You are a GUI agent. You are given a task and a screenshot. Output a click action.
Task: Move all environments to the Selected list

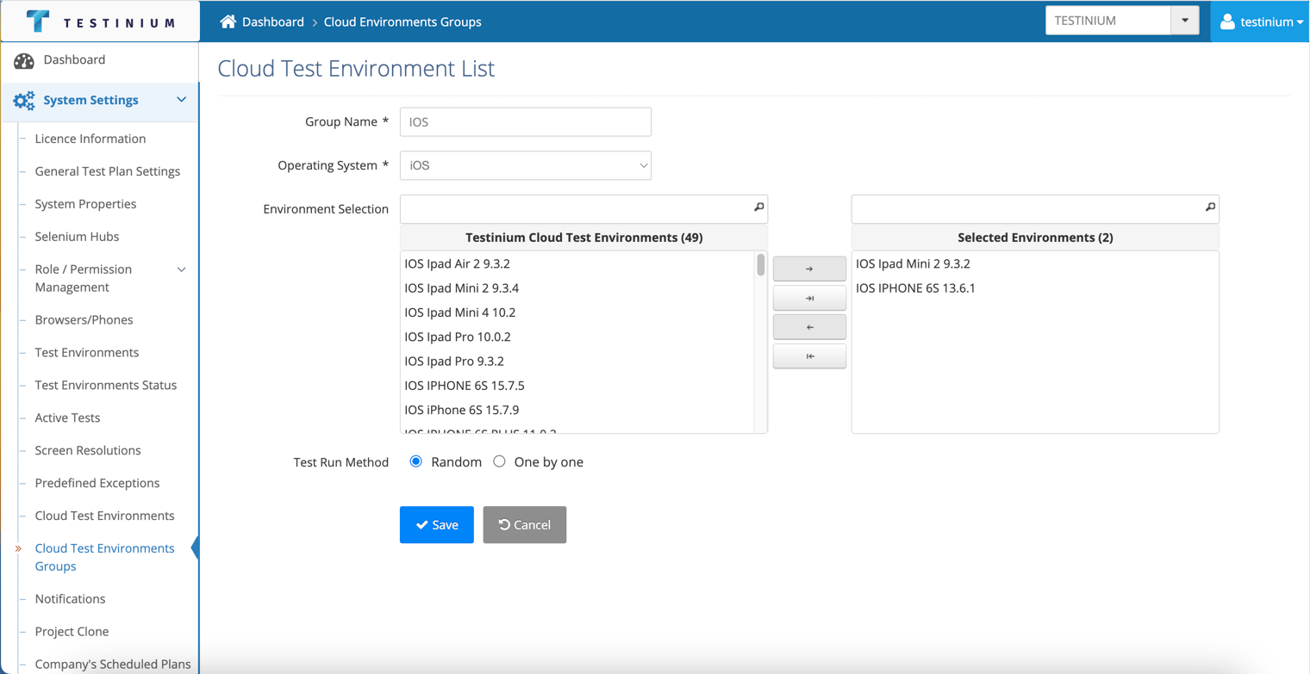tap(809, 298)
